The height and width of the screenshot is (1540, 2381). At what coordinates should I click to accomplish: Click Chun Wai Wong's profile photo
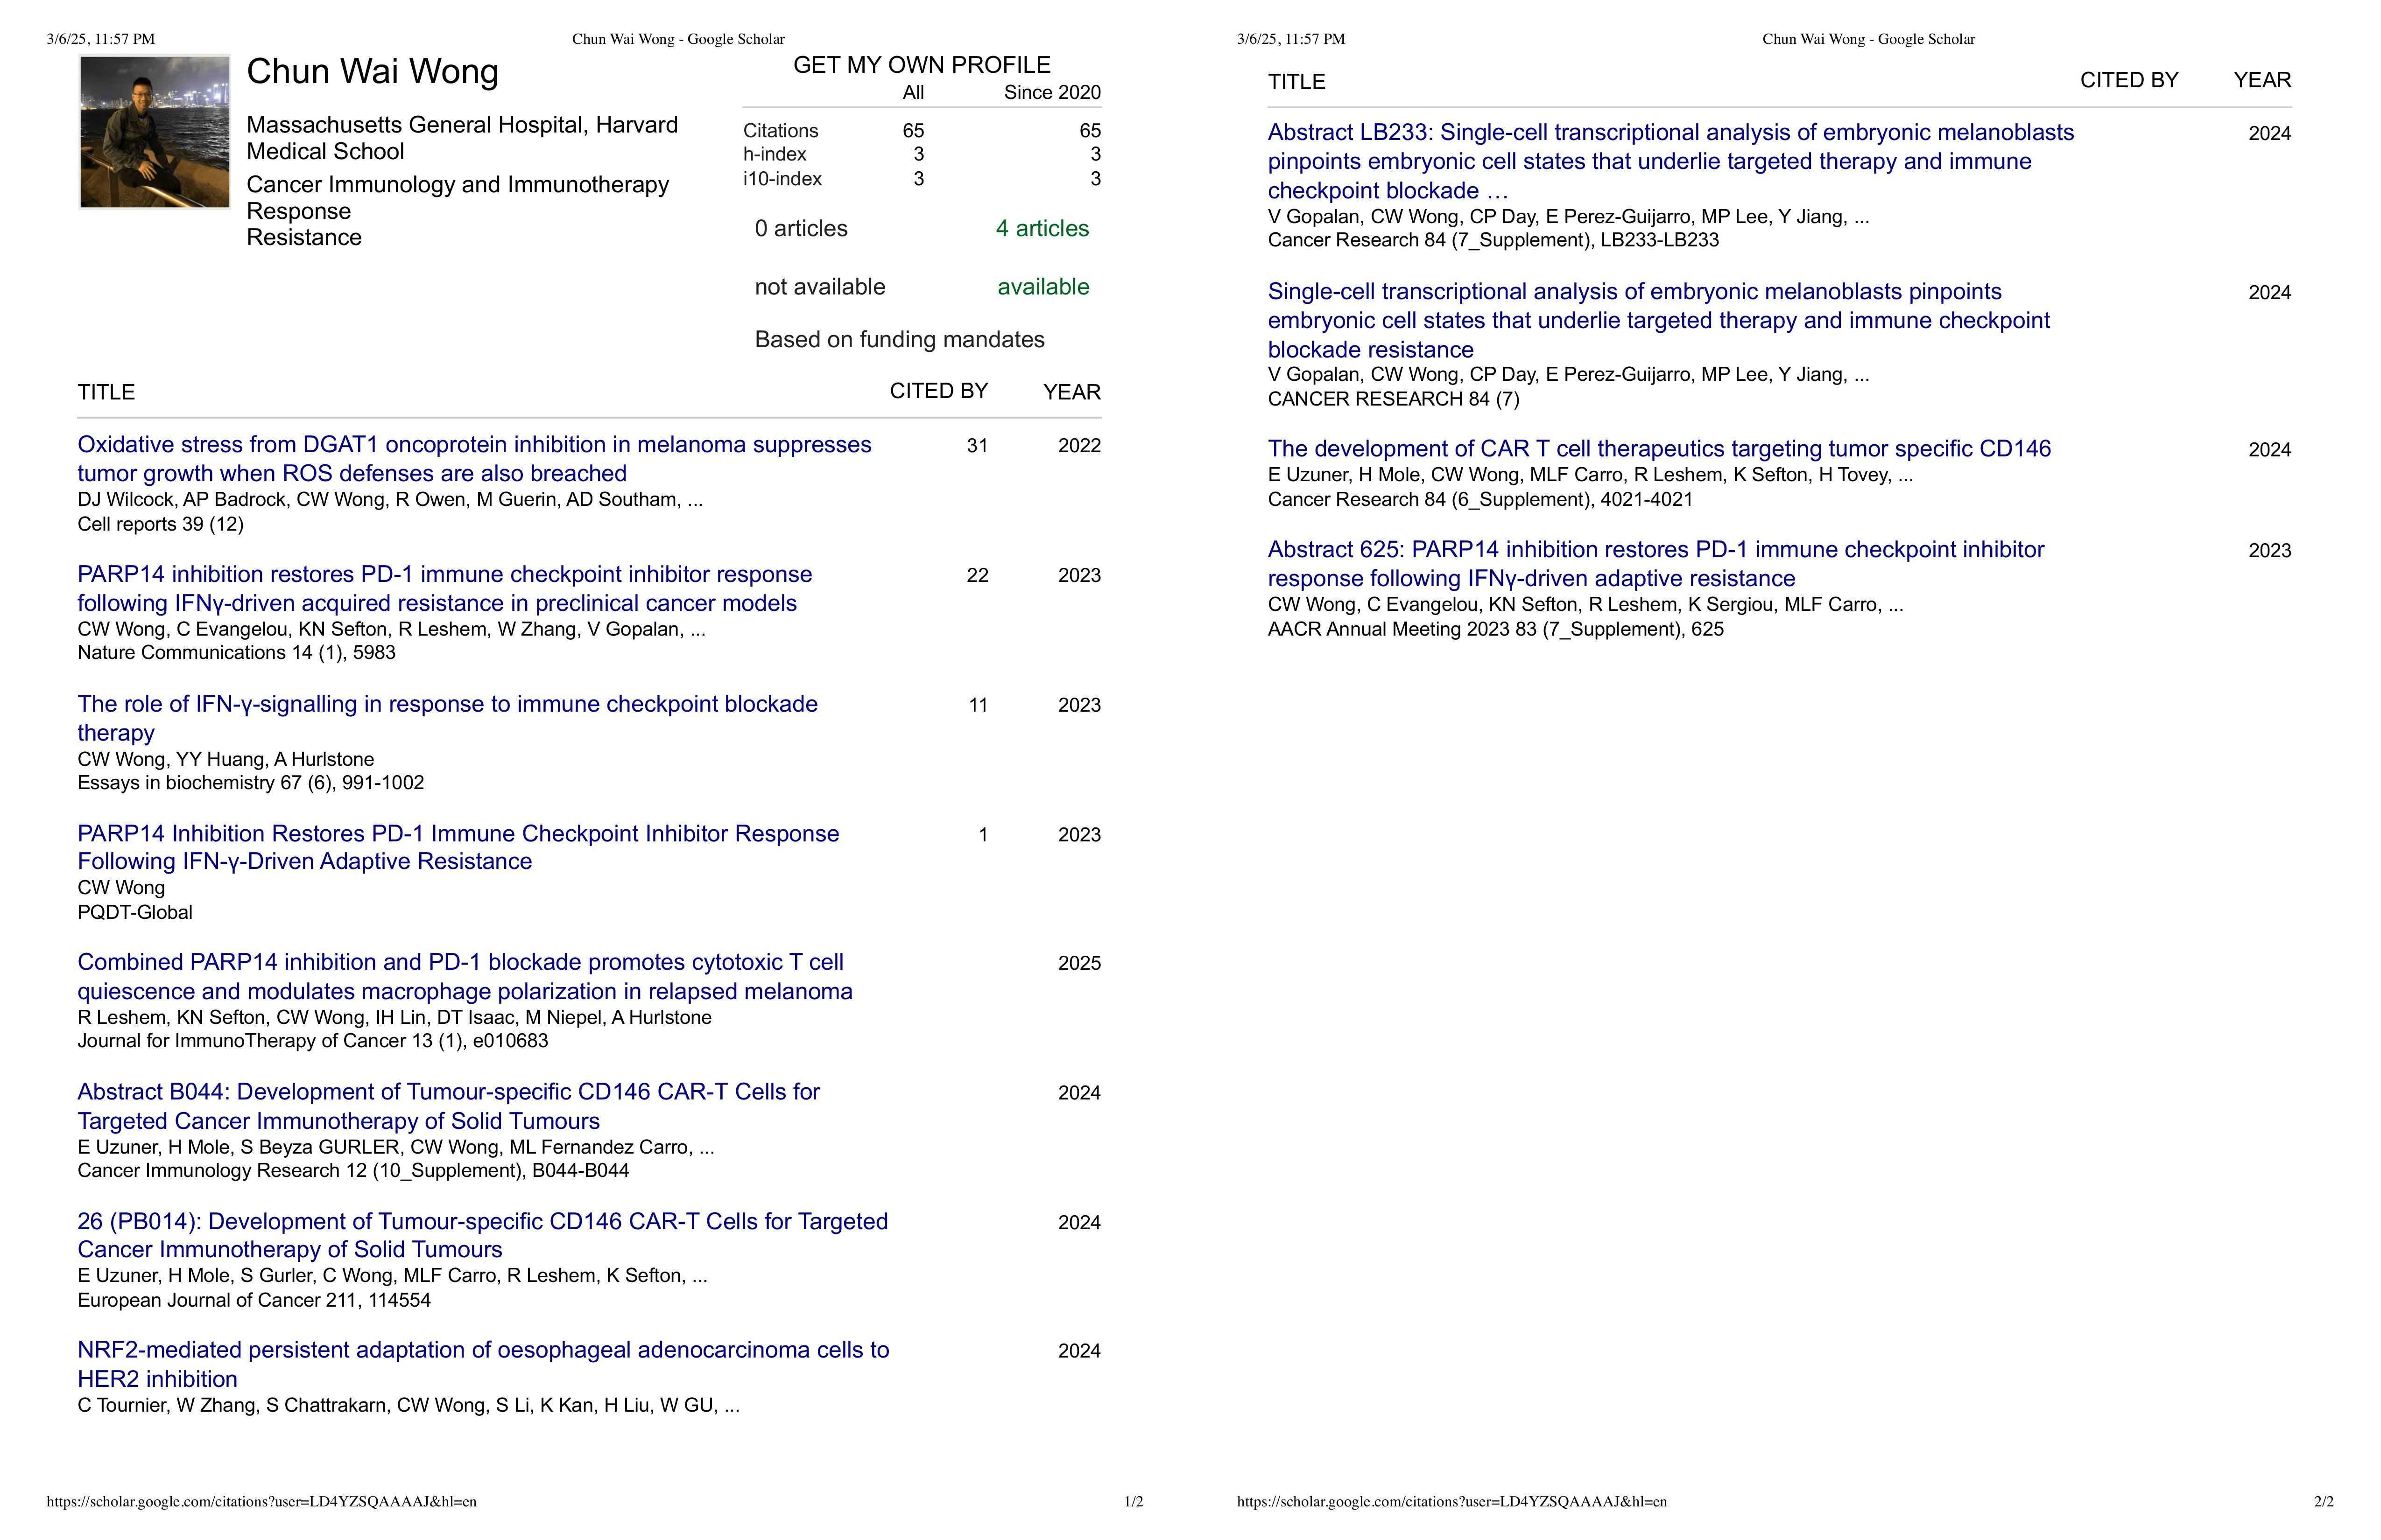point(155,132)
